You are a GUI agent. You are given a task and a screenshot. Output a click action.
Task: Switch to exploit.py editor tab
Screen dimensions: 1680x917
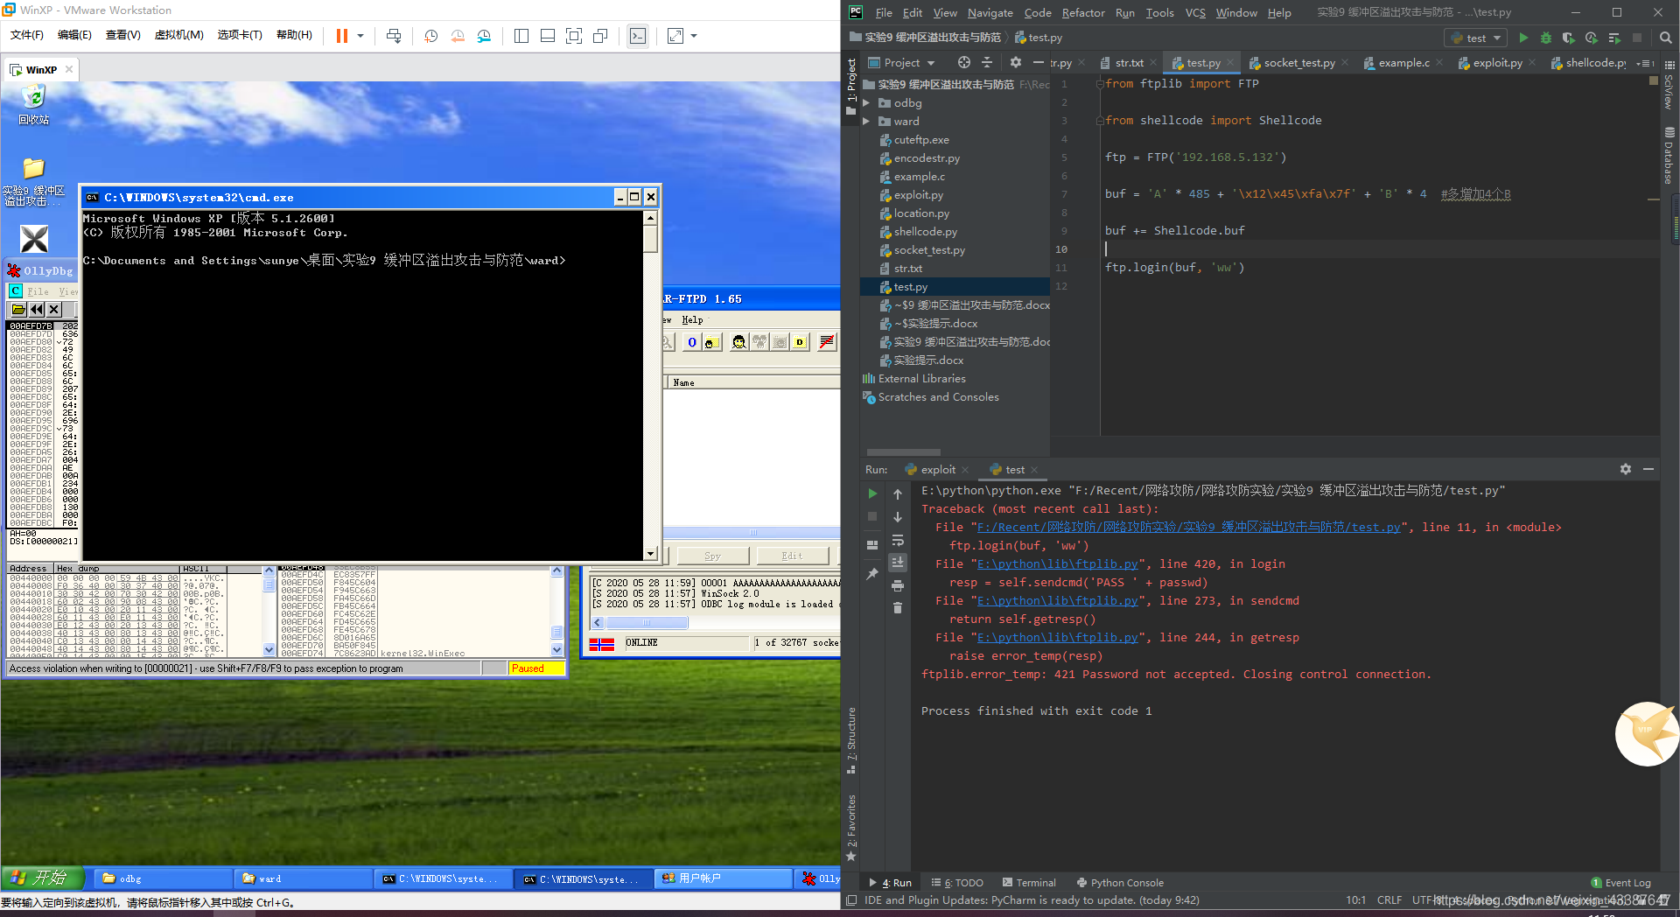coord(1497,63)
